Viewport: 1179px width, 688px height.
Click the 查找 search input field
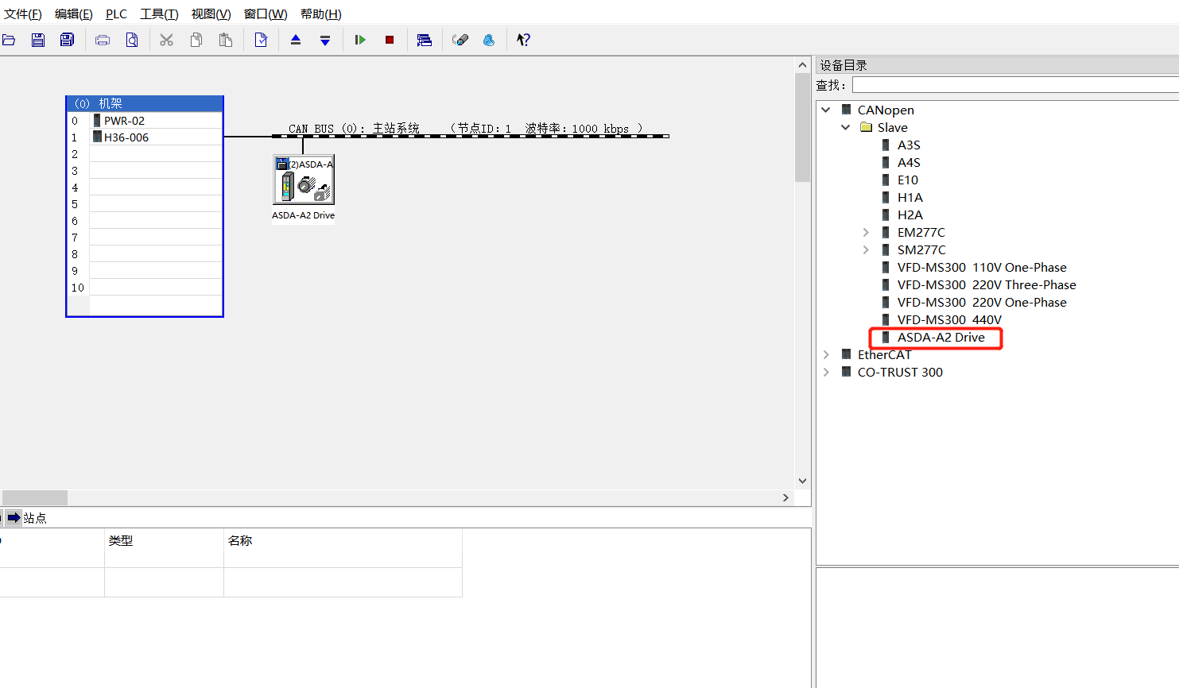(1015, 84)
